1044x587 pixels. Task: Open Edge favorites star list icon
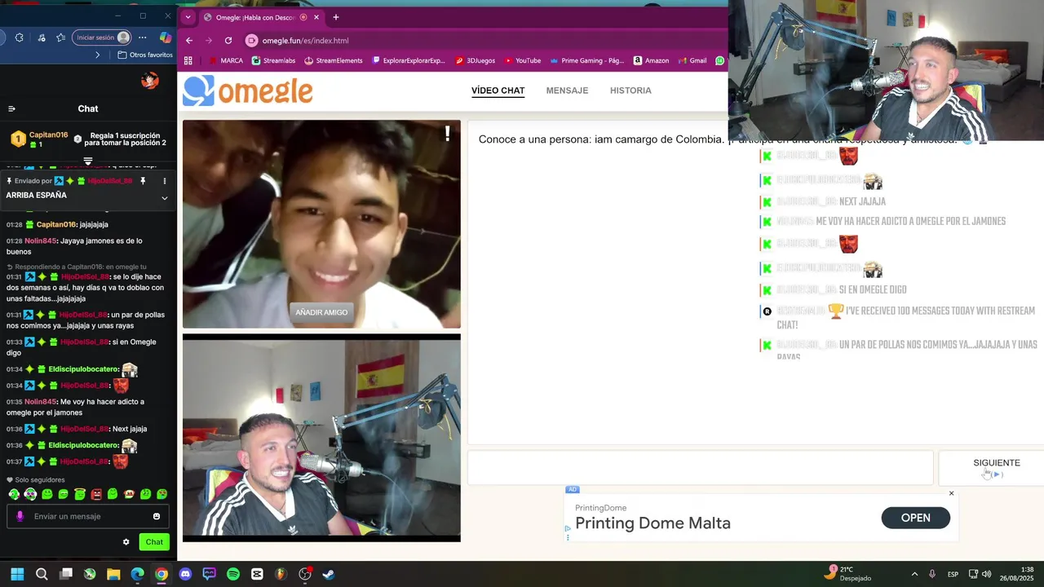click(x=61, y=38)
